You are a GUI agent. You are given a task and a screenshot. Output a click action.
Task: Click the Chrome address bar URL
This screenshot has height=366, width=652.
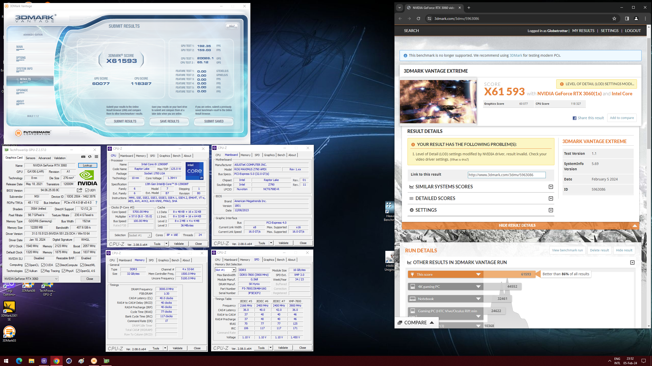coord(457,19)
